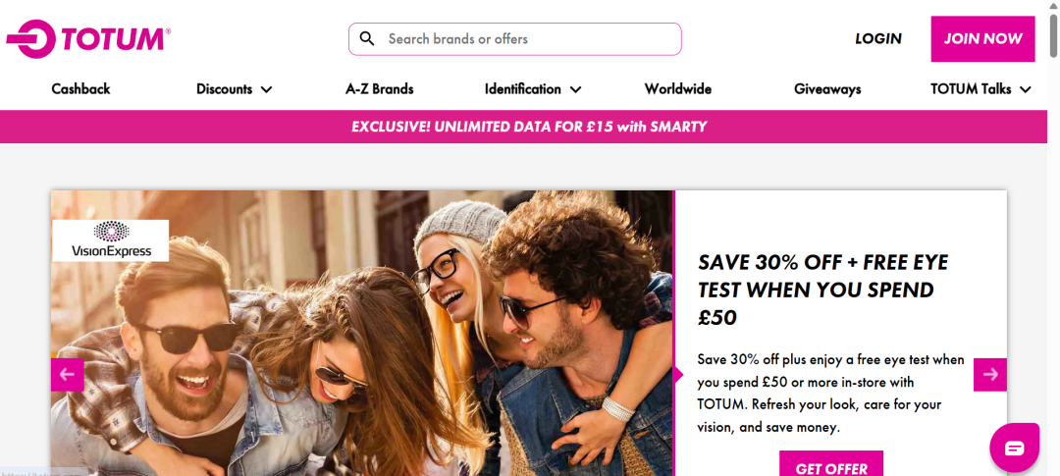Open the live chat bubble

[x=1014, y=448]
